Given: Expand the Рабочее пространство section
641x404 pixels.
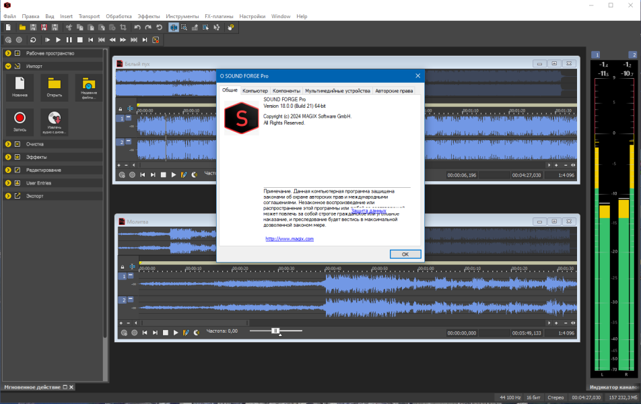Looking at the screenshot, I should point(8,53).
